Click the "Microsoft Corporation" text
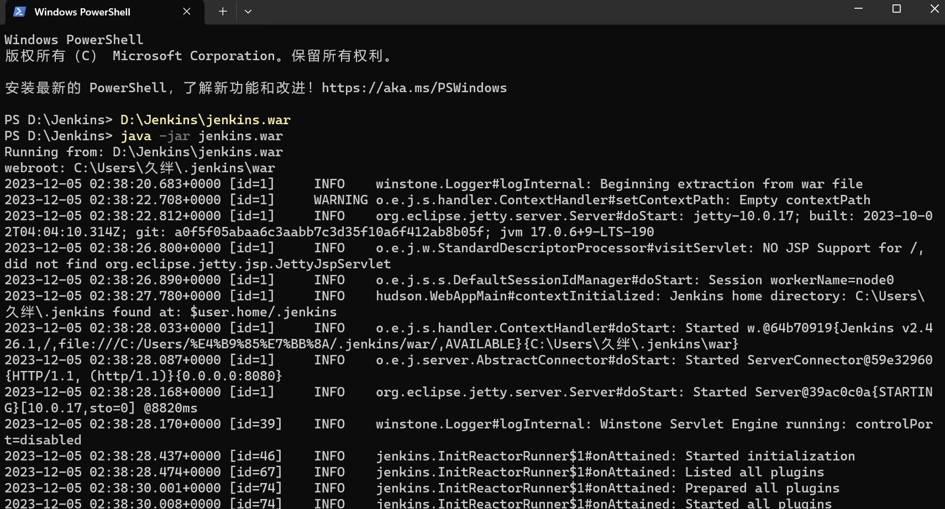 pos(194,56)
